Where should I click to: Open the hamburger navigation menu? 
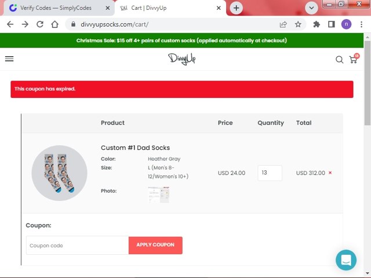click(9, 58)
